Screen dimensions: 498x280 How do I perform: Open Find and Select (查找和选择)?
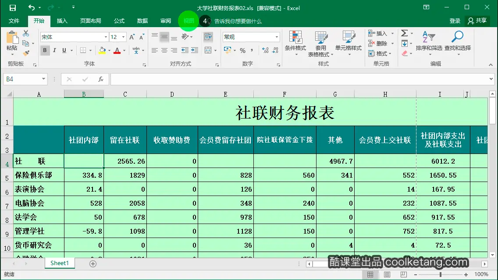coord(458,43)
